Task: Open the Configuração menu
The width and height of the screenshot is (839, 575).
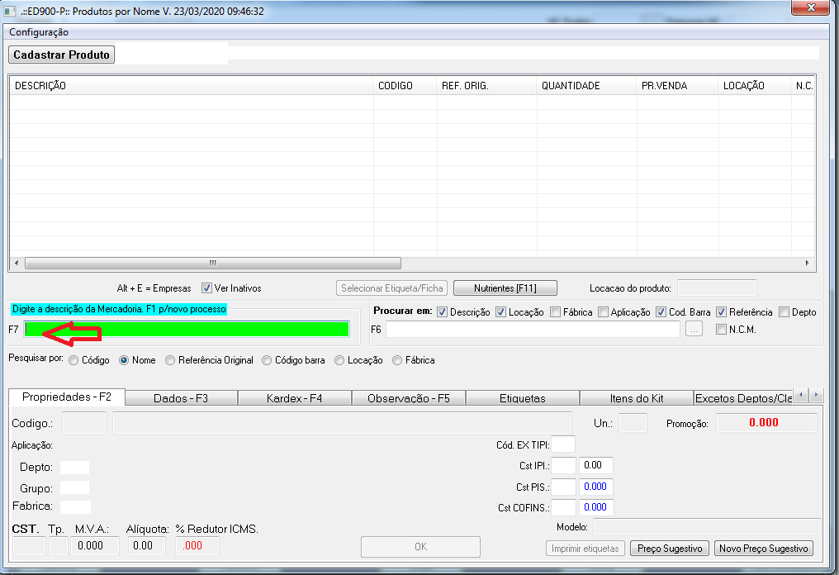Action: click(x=39, y=32)
